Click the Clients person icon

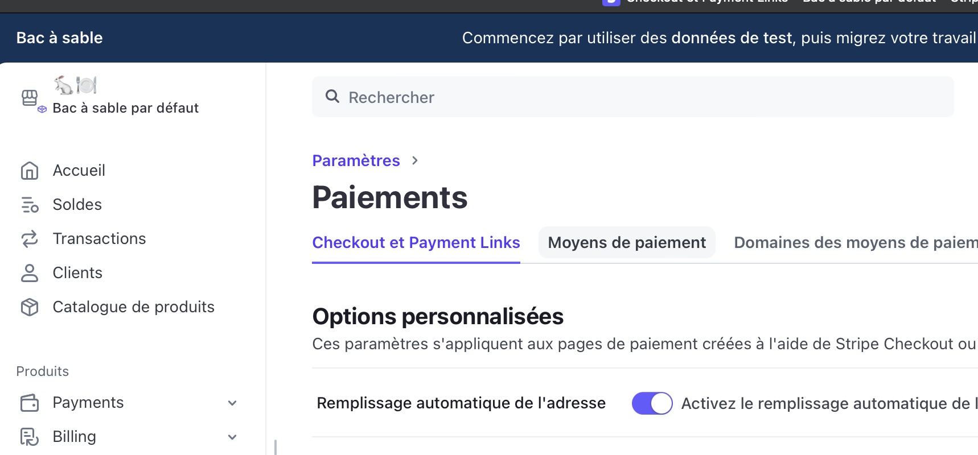click(30, 273)
